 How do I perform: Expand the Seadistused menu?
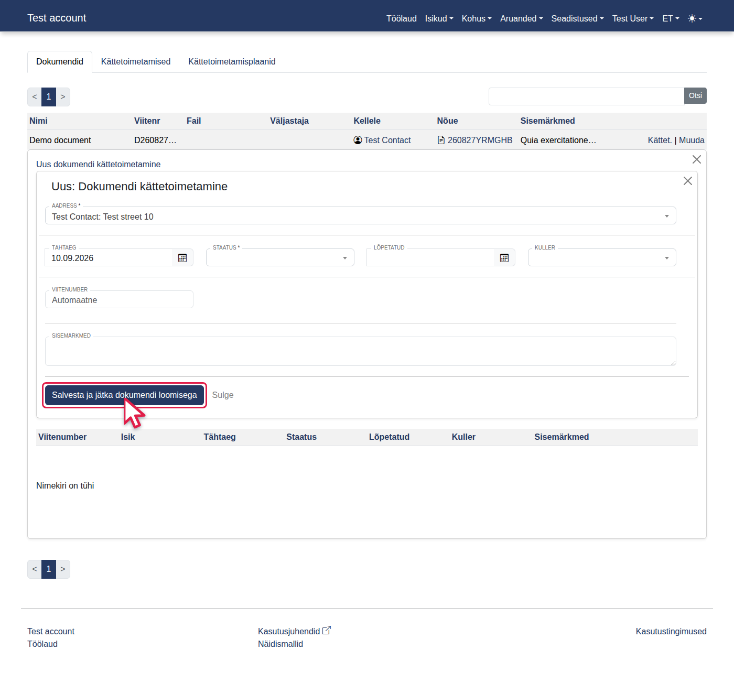coord(577,18)
